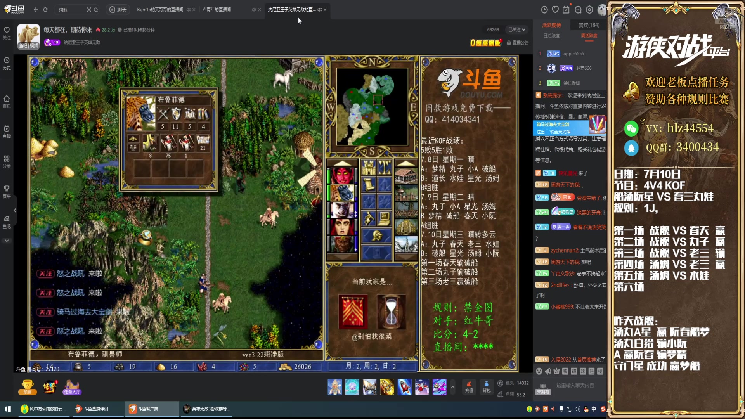Click 关注 heart in left sidebar

point(7,33)
